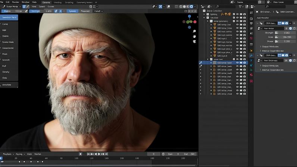Screen dimensions: 297x167
Task: Toggle first modifier show in viewport
Action: pyautogui.click(x=283, y=23)
